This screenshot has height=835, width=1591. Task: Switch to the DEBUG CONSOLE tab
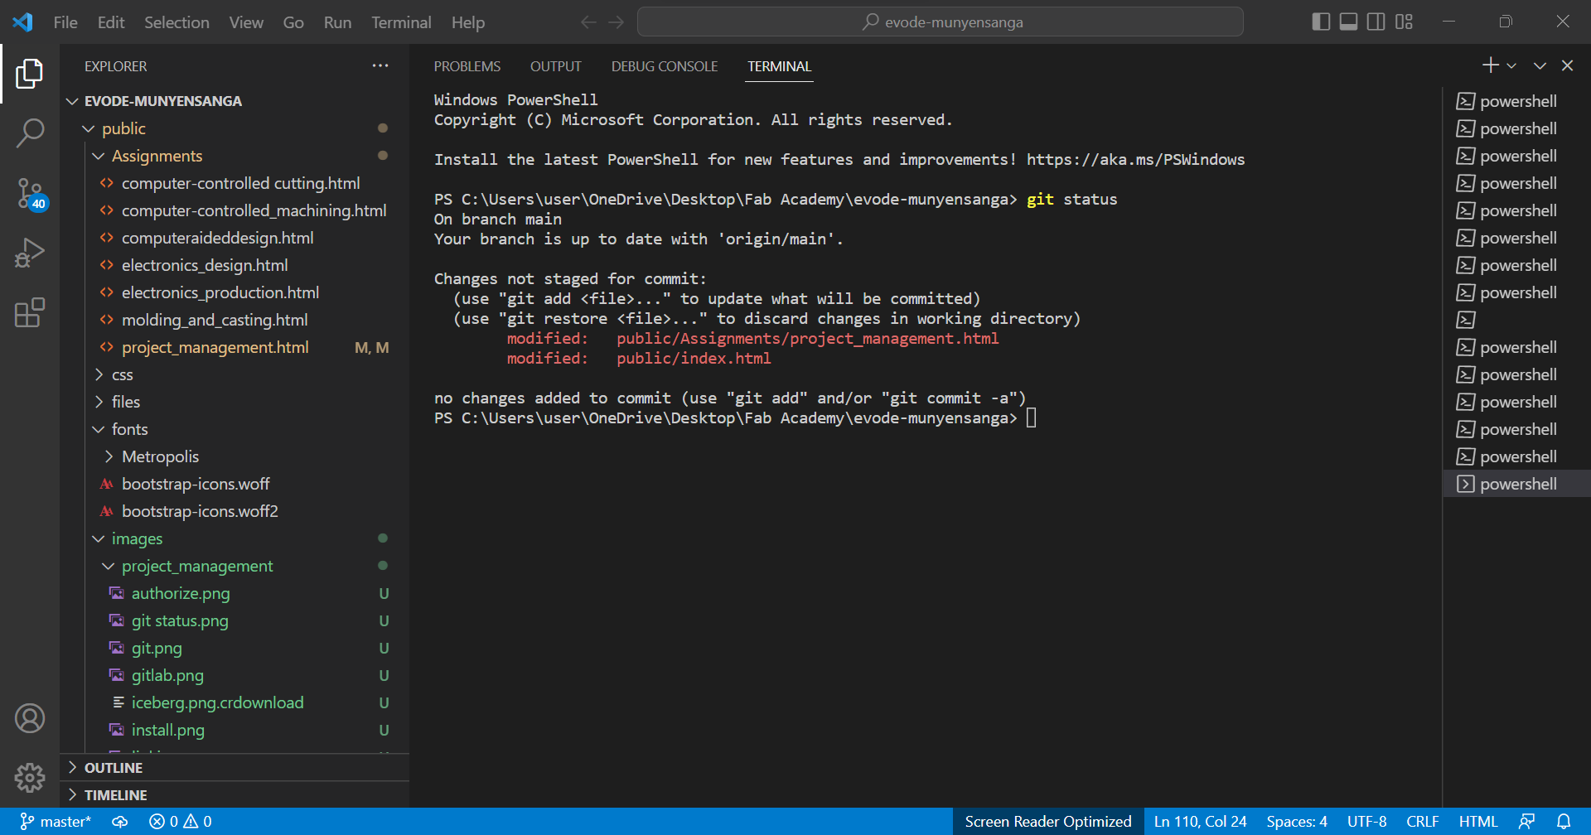point(665,66)
